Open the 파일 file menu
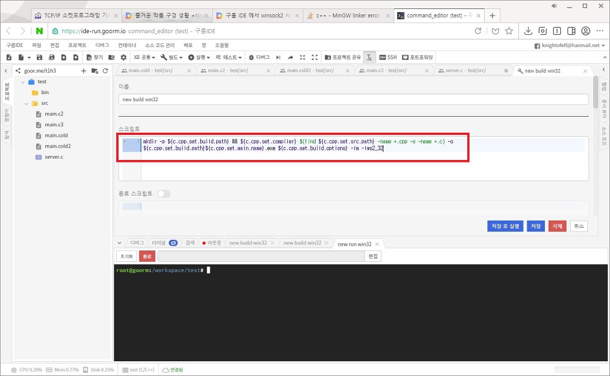The height and width of the screenshot is (376, 610). [37, 45]
